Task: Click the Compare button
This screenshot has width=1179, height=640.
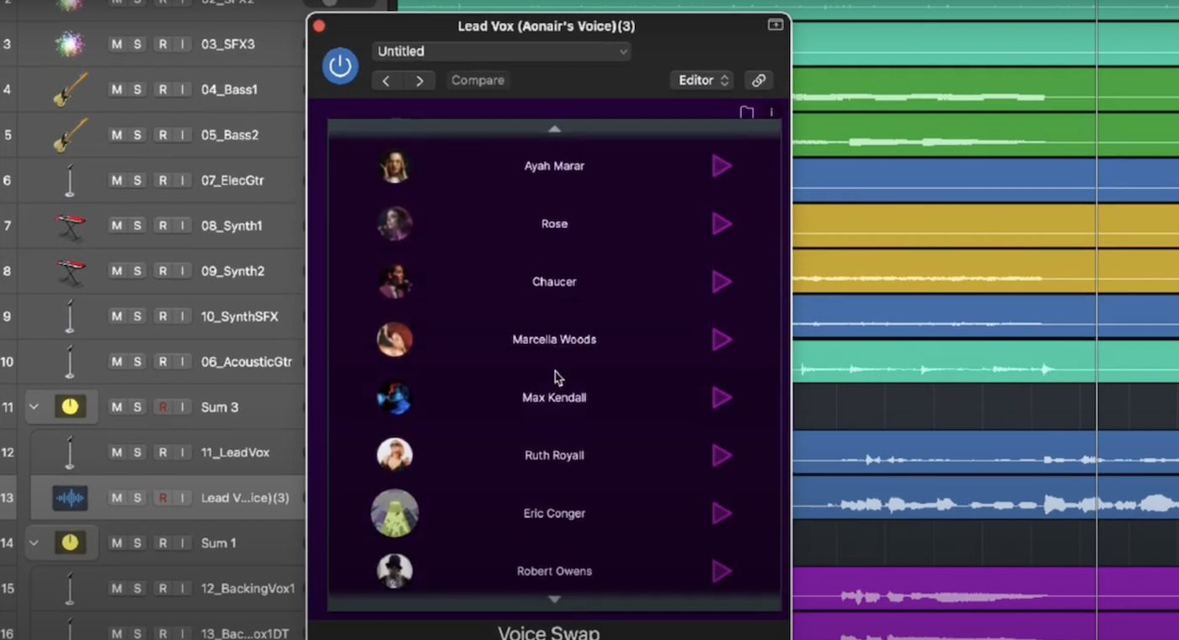Action: point(477,81)
